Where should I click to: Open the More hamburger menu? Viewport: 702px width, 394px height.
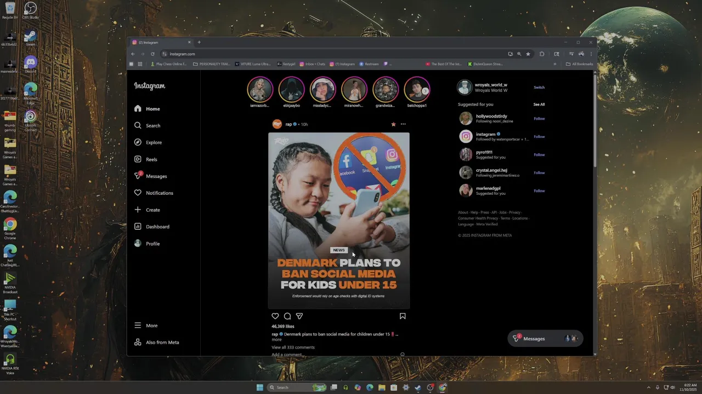point(146,326)
